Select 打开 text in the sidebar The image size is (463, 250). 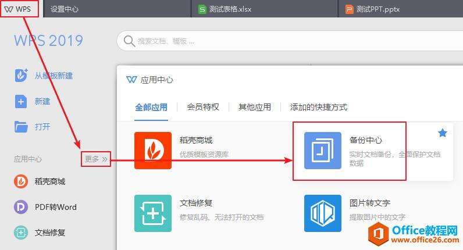coord(42,127)
